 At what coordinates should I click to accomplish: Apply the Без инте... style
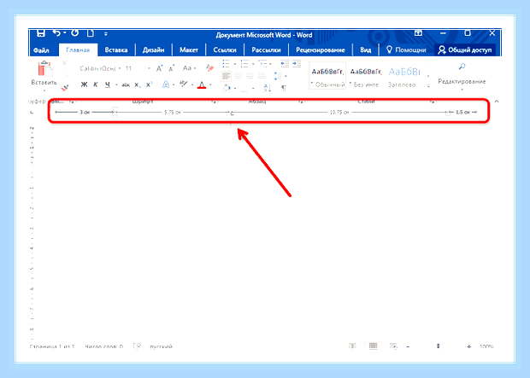coord(365,76)
